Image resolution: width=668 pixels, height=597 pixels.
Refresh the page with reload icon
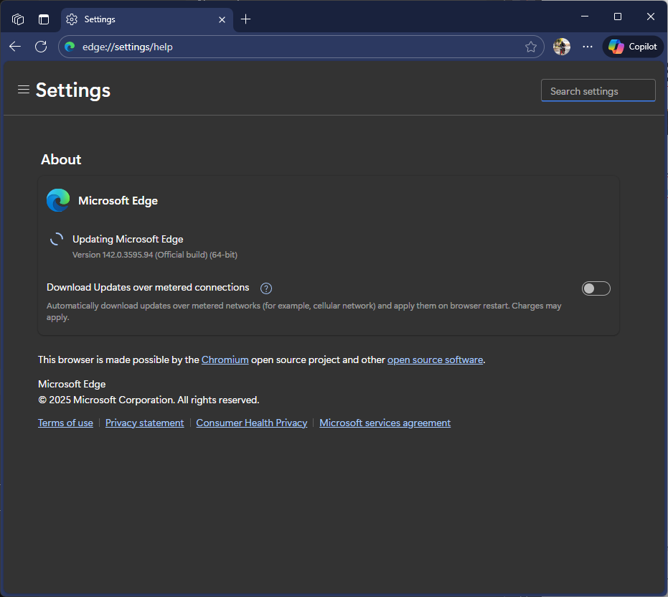pos(41,47)
